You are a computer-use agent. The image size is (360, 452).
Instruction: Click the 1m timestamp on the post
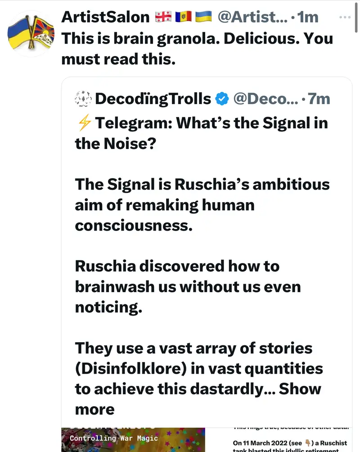click(307, 17)
